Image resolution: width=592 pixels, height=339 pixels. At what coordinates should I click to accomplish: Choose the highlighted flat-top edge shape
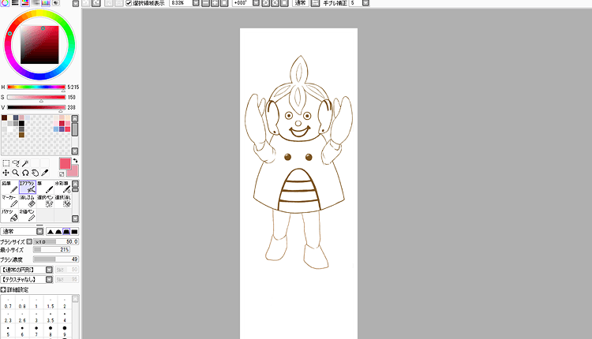click(66, 232)
